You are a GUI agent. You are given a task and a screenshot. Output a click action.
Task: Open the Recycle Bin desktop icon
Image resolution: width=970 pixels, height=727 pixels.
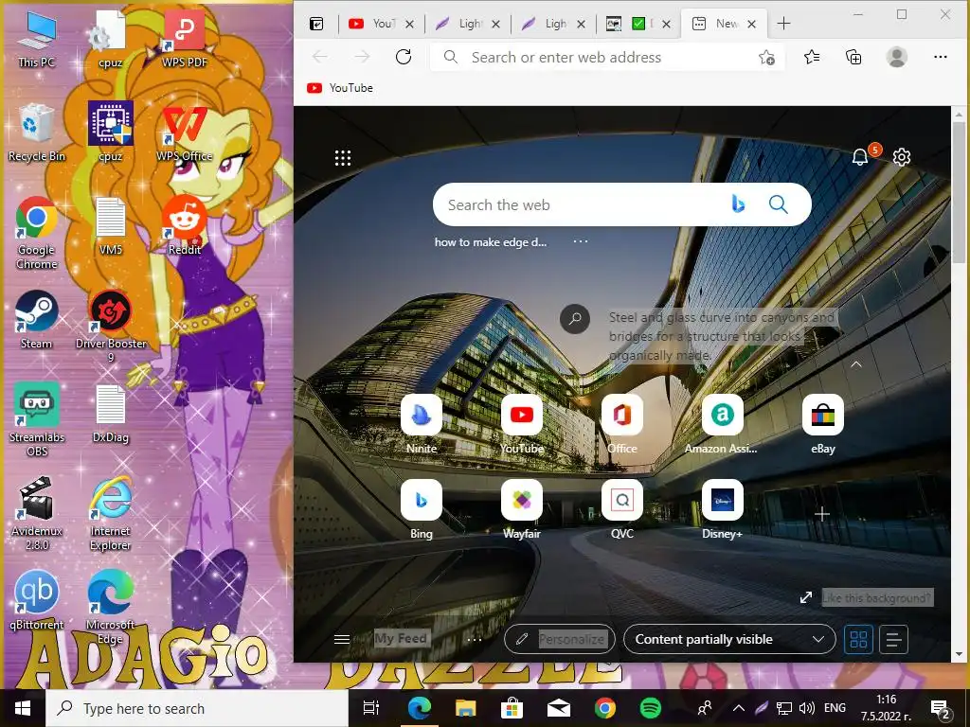click(37, 133)
